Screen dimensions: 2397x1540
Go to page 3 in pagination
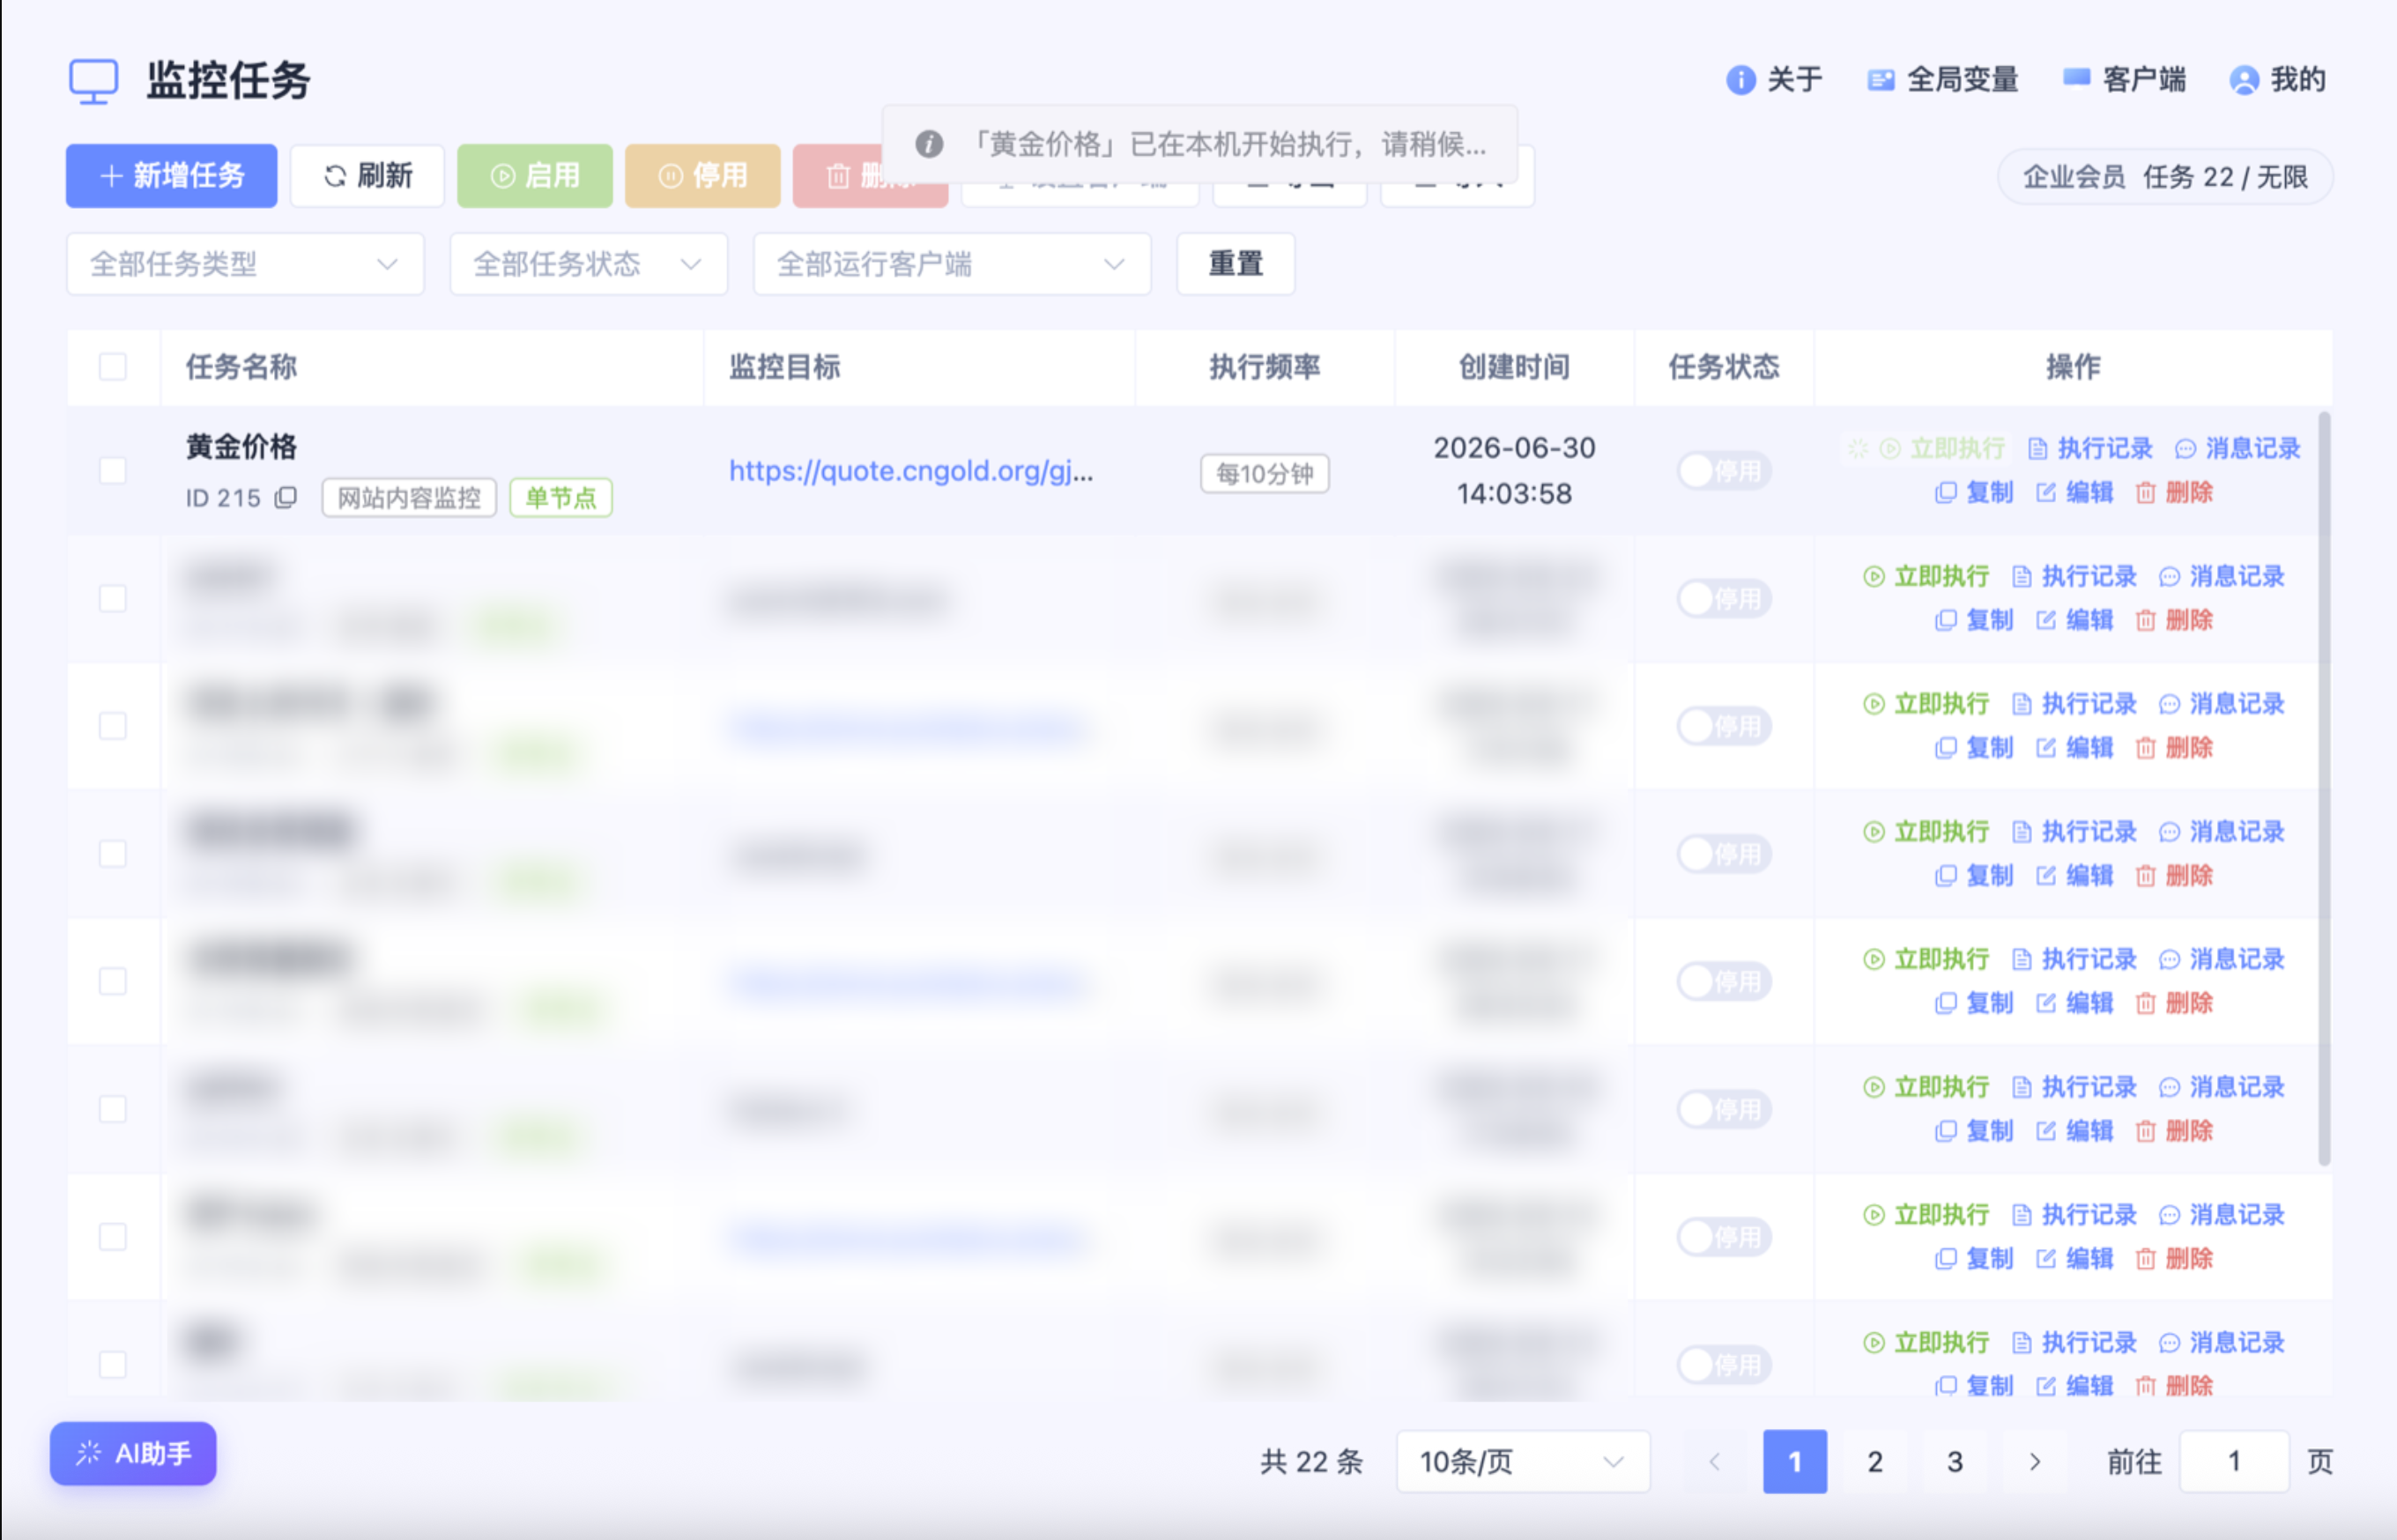(x=1954, y=1462)
